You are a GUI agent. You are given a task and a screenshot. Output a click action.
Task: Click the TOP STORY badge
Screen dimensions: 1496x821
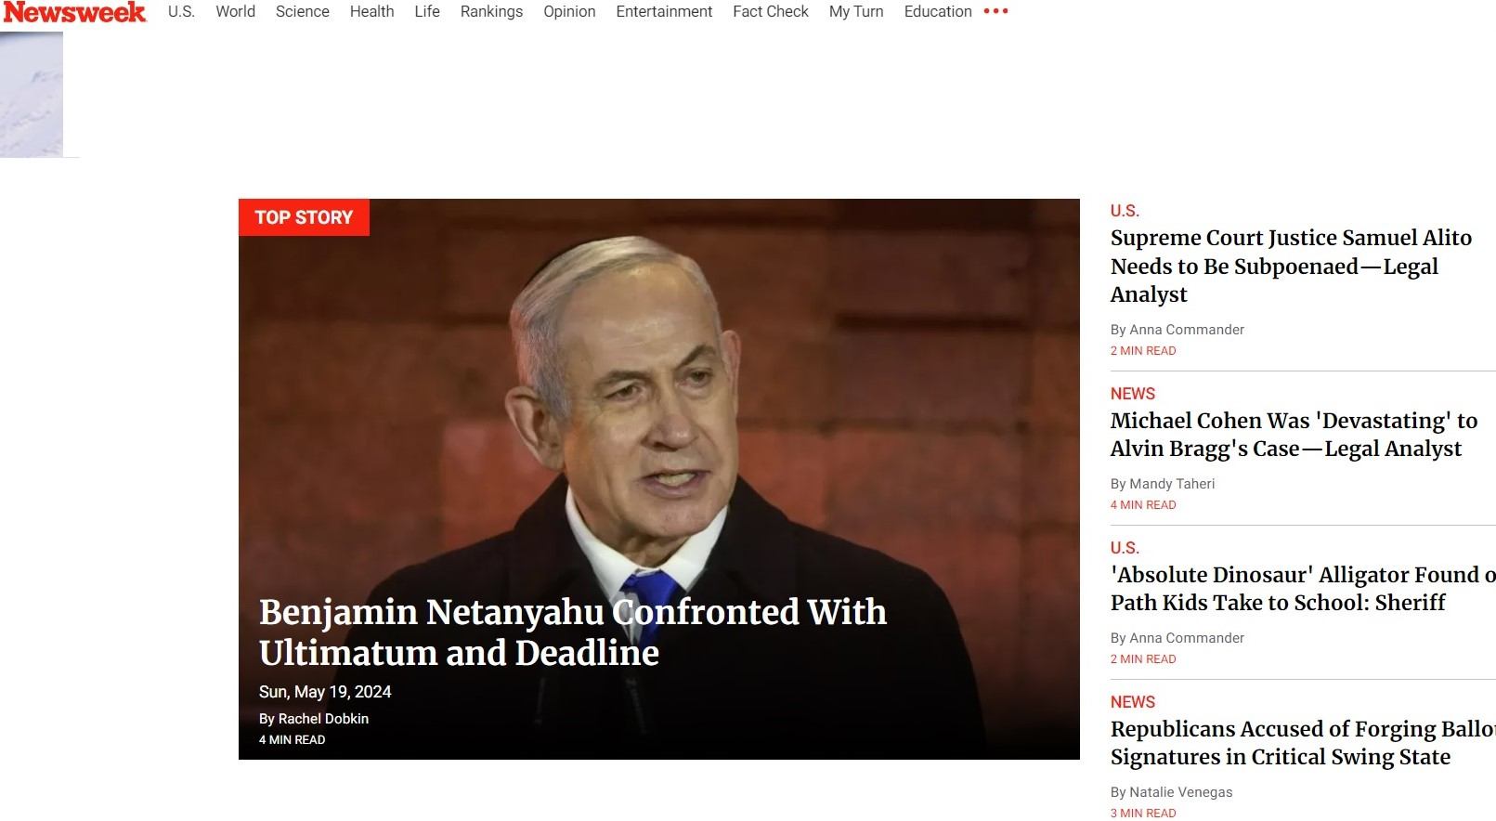point(304,217)
